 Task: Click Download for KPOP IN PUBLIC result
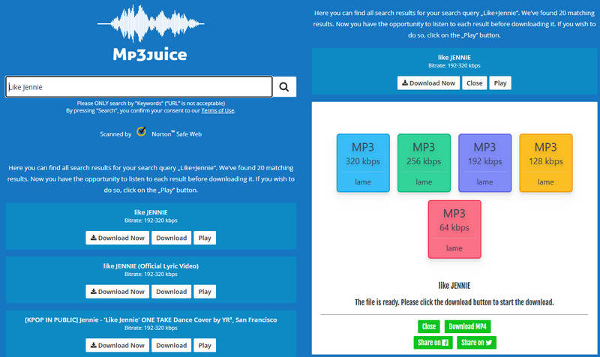coord(172,345)
